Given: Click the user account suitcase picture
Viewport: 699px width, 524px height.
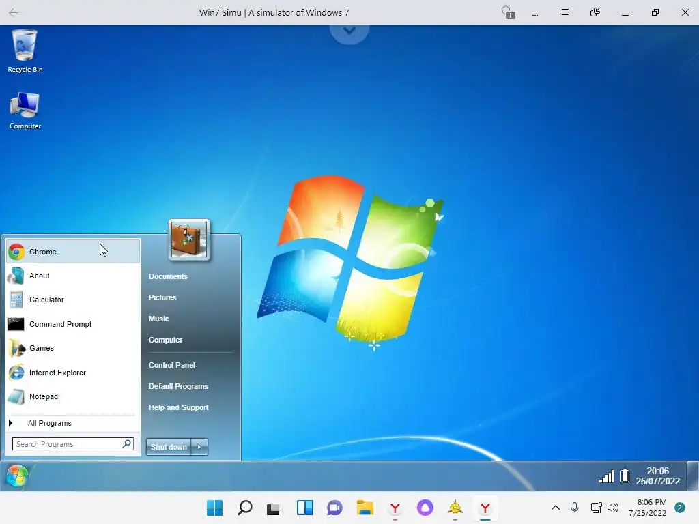Looking at the screenshot, I should [189, 239].
